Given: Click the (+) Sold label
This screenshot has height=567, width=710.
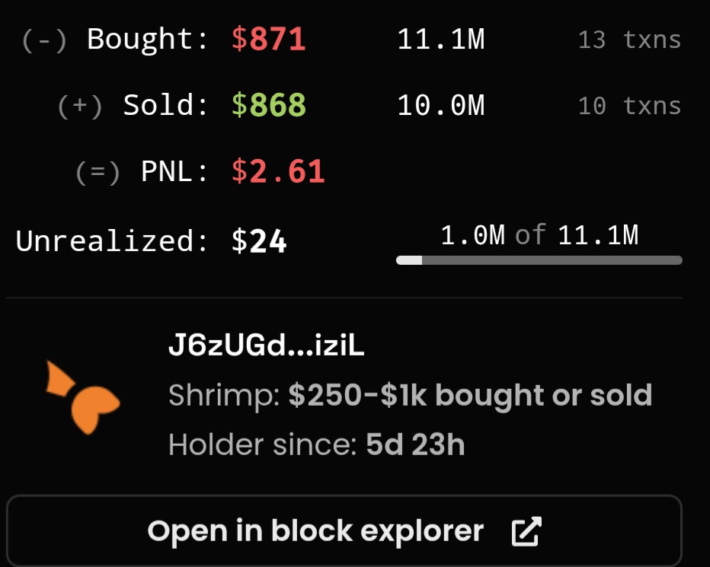Looking at the screenshot, I should [x=133, y=106].
